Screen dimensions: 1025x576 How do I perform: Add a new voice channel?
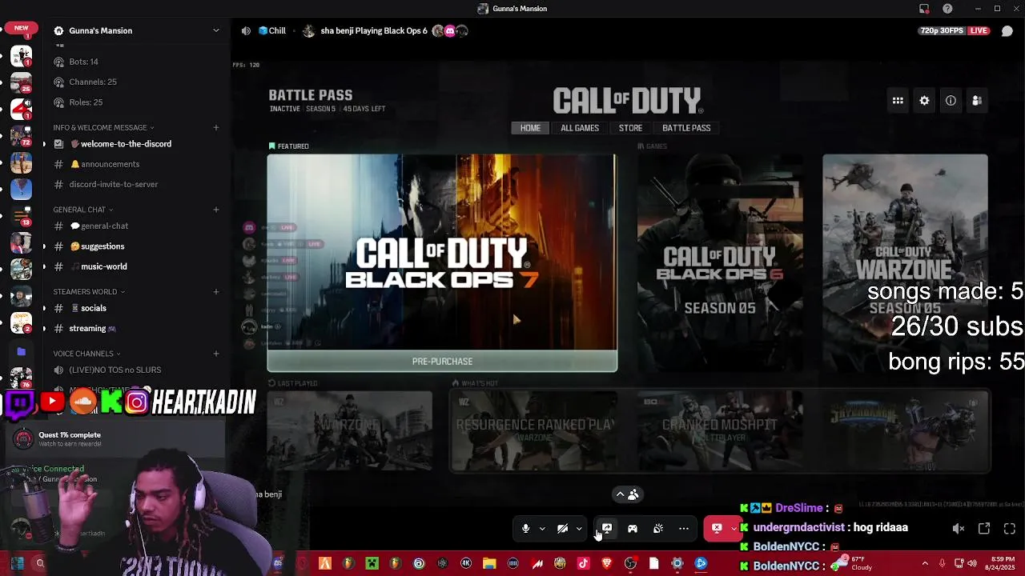[x=216, y=354]
